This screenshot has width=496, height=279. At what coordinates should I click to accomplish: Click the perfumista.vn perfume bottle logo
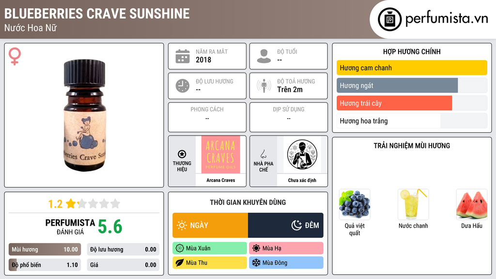(389, 19)
